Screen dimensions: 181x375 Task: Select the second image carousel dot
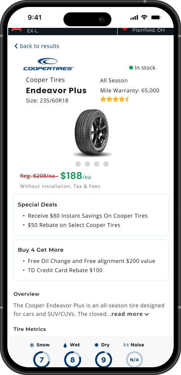87,164
